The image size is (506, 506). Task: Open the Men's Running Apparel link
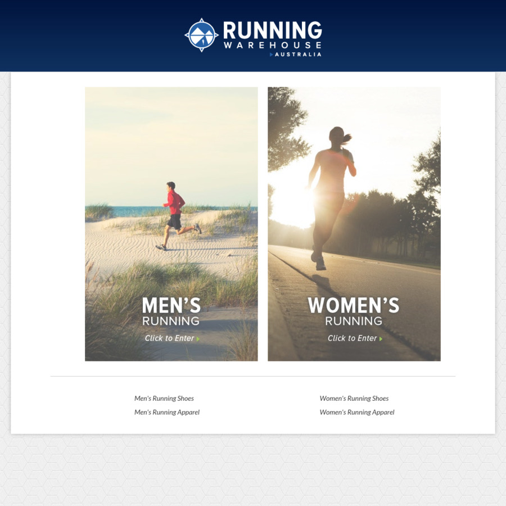[x=167, y=413]
